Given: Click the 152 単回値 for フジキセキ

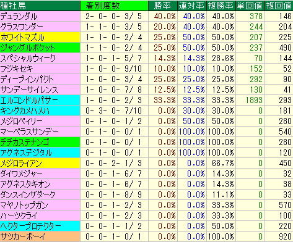Looking at the screenshot, I should 256,69.
